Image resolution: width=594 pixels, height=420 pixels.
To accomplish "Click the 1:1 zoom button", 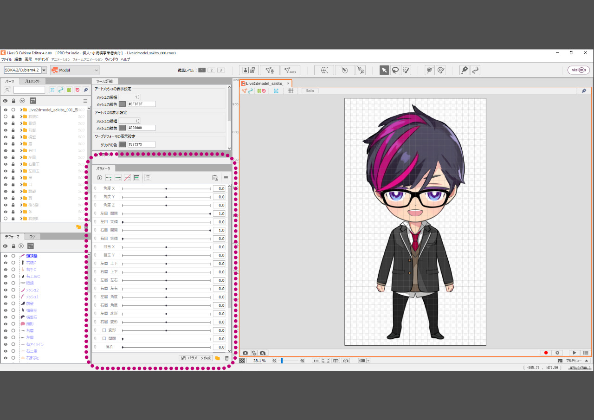I will 316,361.
